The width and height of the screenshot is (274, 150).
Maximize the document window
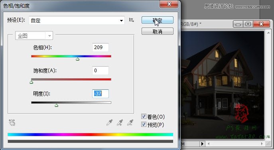click(248, 24)
